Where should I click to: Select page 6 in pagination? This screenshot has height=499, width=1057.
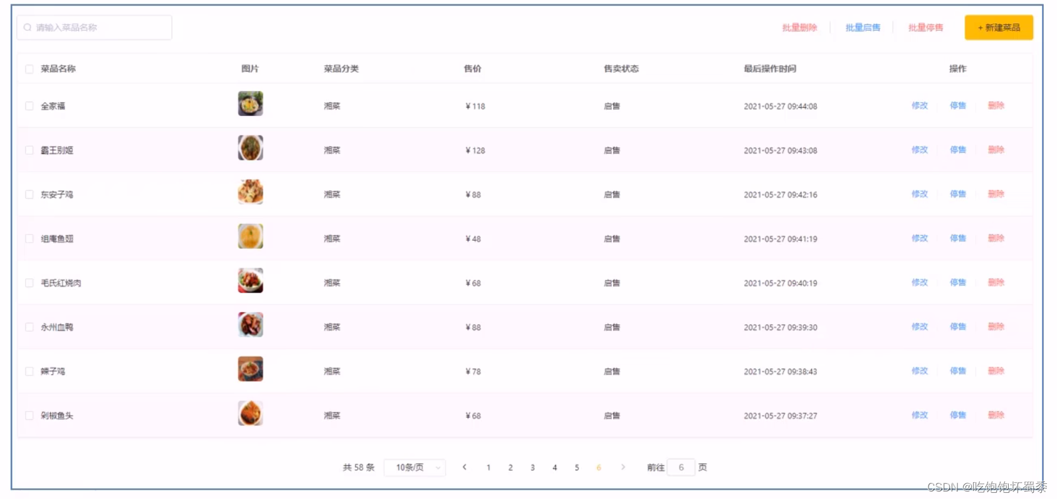tap(599, 468)
